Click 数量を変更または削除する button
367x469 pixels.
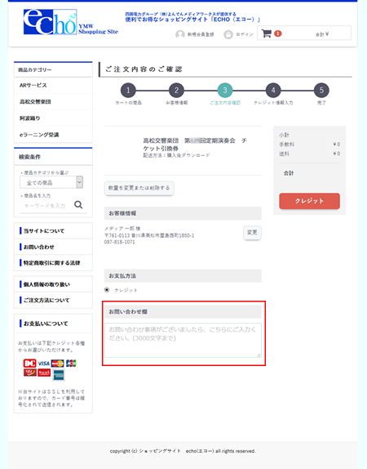click(139, 188)
